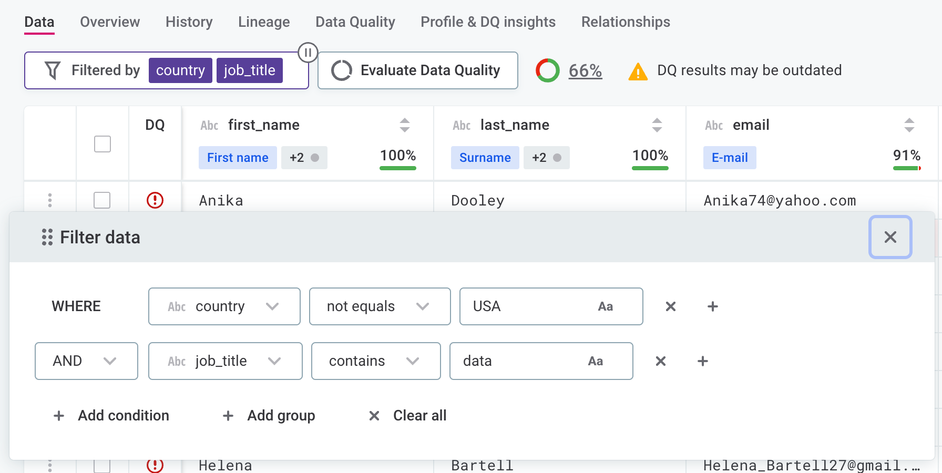Screen dimensions: 942x473
Task: Remove the country filter condition row
Action: coord(670,306)
